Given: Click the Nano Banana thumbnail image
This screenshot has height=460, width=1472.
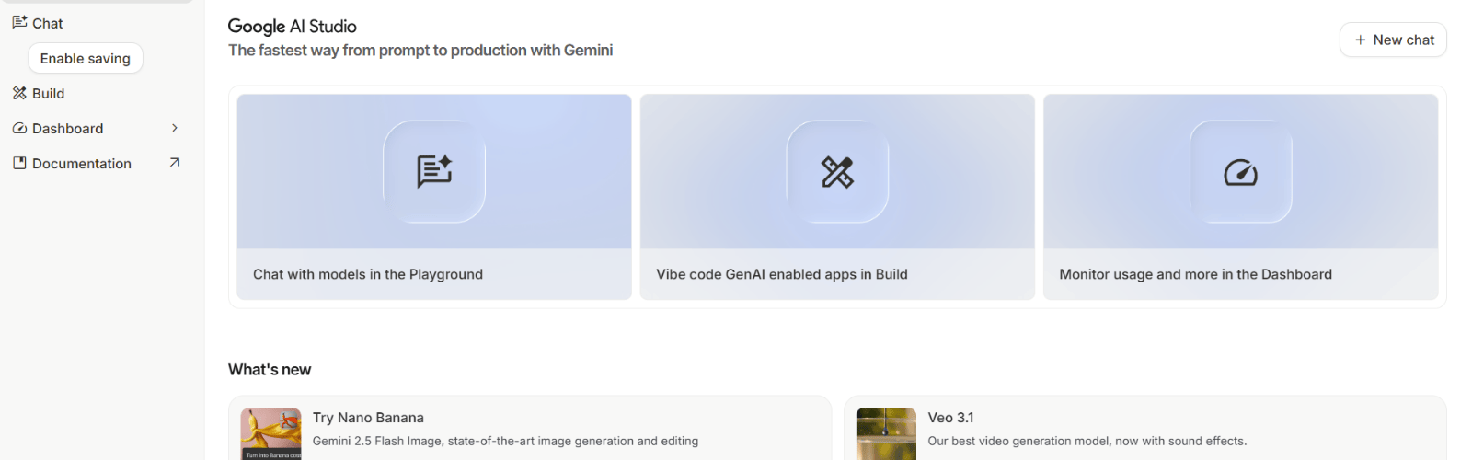Looking at the screenshot, I should (x=270, y=433).
